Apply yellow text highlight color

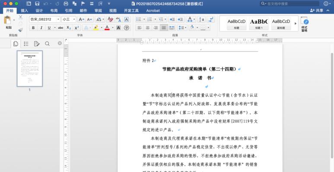tap(96, 28)
